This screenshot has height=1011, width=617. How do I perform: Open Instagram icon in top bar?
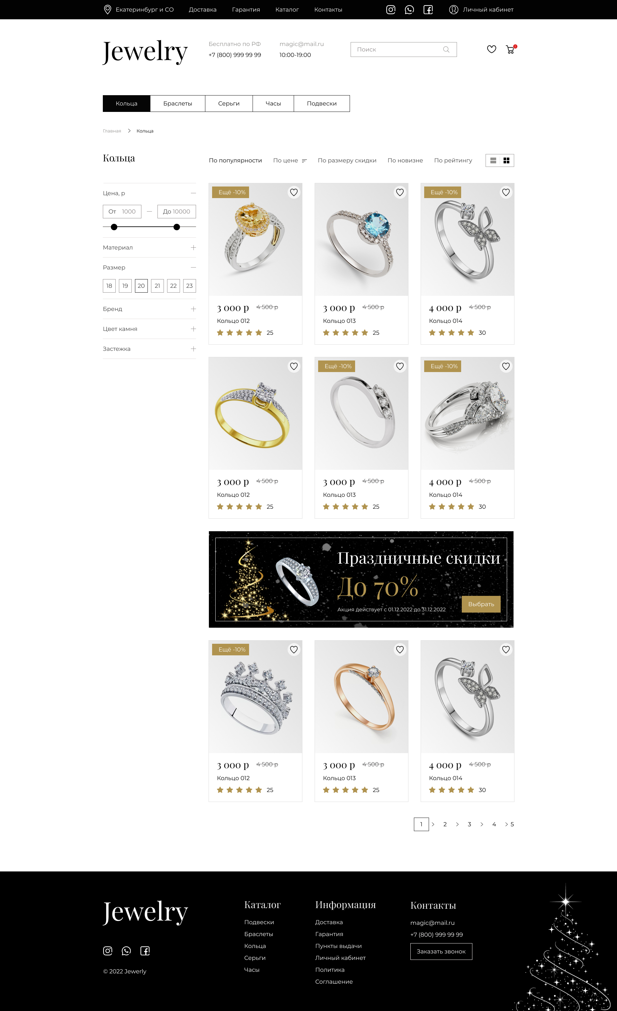click(391, 9)
